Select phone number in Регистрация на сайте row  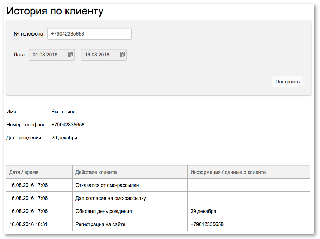pos(207,224)
